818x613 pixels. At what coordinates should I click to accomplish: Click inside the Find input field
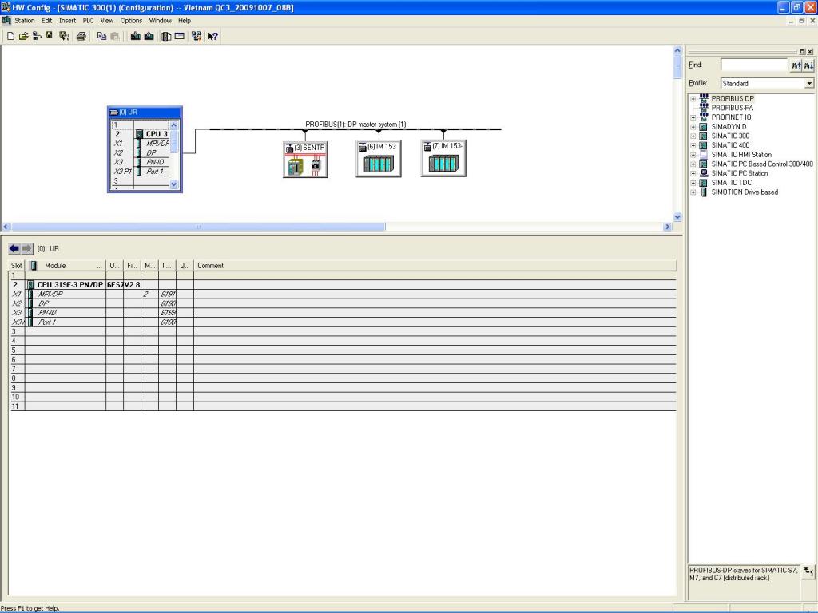coord(753,65)
